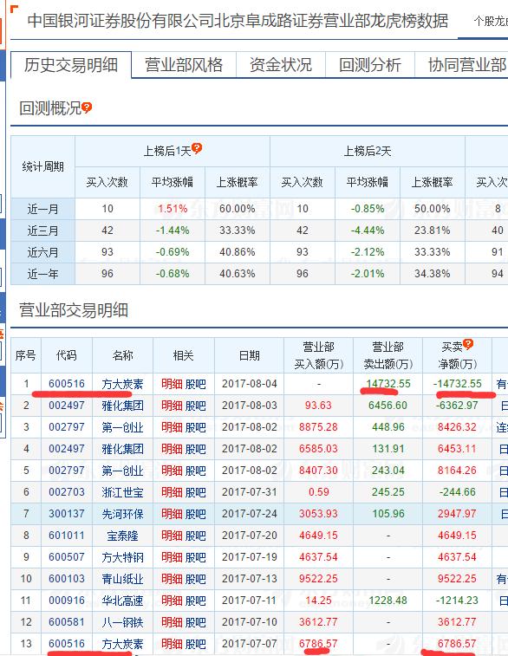The height and width of the screenshot is (656, 508).
Task: Select sell amount 1228.48 cell
Action: [388, 601]
